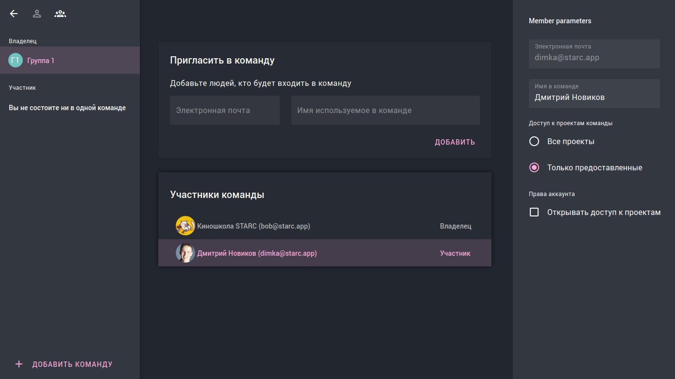The width and height of the screenshot is (675, 379).
Task: Click the dimka@starc.app email field
Action: [x=594, y=57]
